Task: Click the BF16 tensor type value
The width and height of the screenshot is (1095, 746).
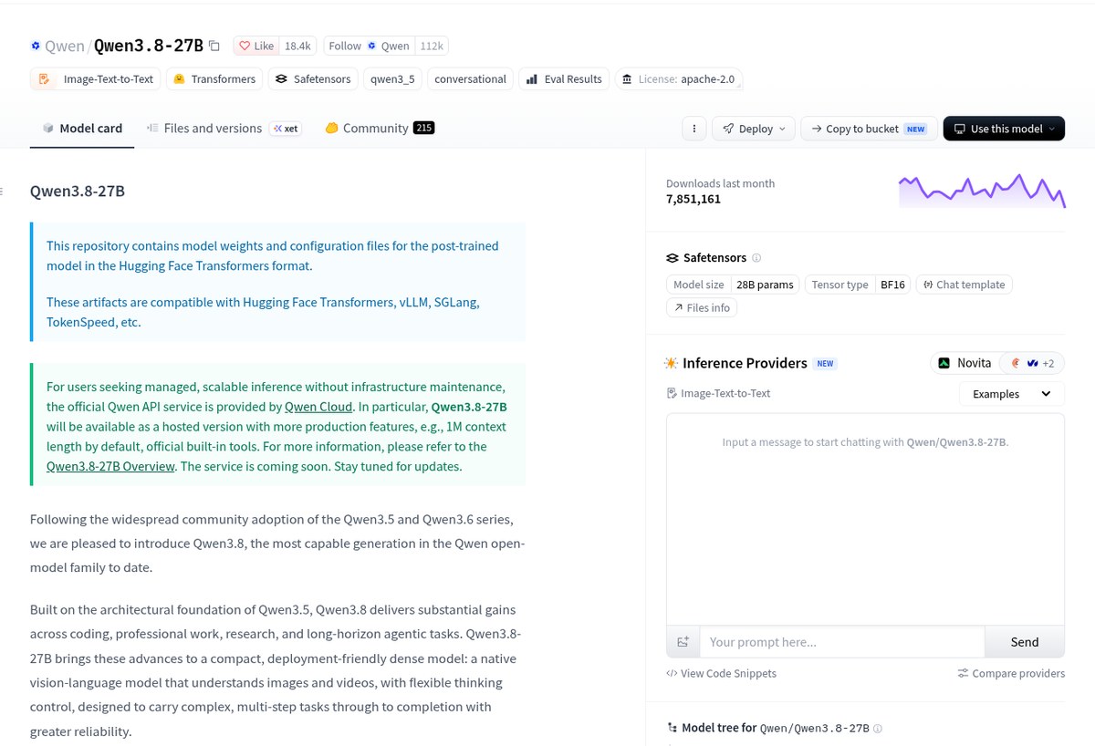Action: (x=892, y=285)
